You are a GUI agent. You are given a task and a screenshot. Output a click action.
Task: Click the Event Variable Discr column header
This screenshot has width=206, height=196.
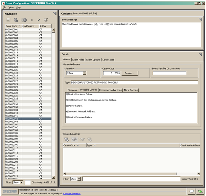(x=190, y=145)
